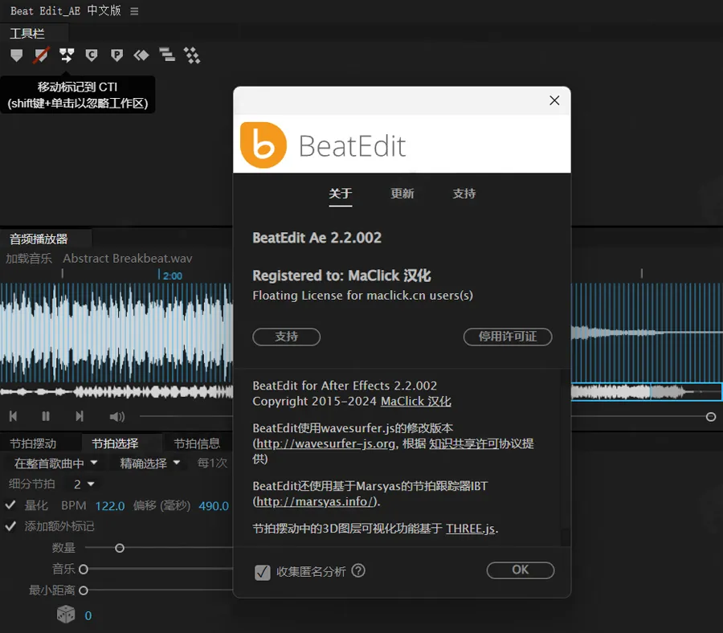Click the dice randomize icon
723x633 pixels.
65,615
